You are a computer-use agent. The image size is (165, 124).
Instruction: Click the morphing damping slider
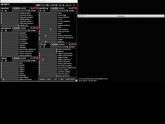(48, 42)
